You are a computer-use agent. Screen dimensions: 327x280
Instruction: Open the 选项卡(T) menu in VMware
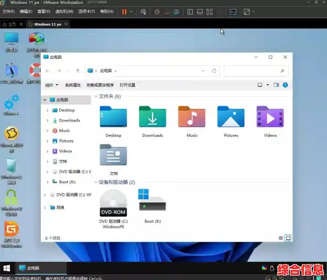pos(86,12)
